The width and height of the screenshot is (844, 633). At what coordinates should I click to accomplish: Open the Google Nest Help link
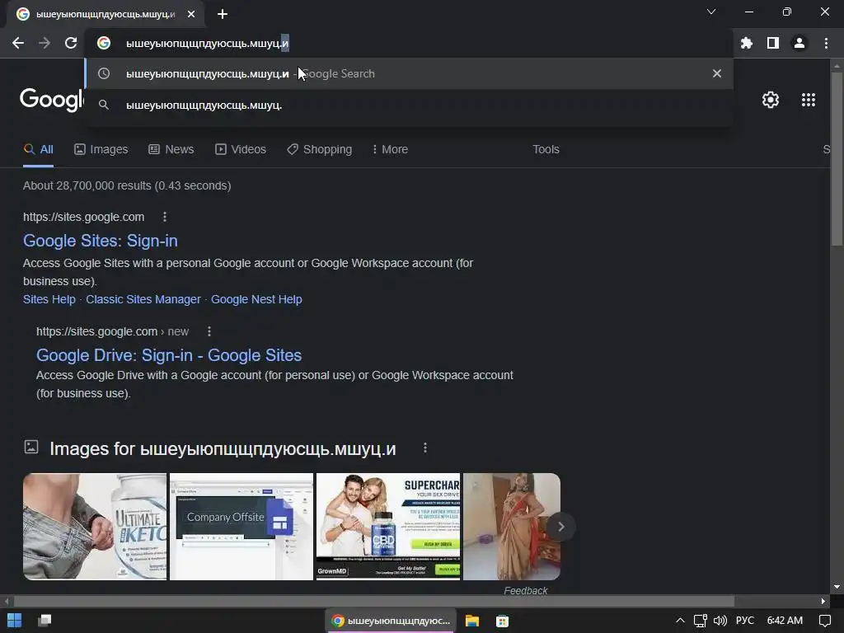256,299
